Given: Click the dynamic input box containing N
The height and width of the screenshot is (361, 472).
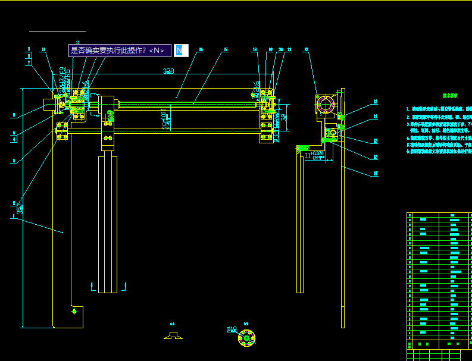Looking at the screenshot, I should coord(181,51).
